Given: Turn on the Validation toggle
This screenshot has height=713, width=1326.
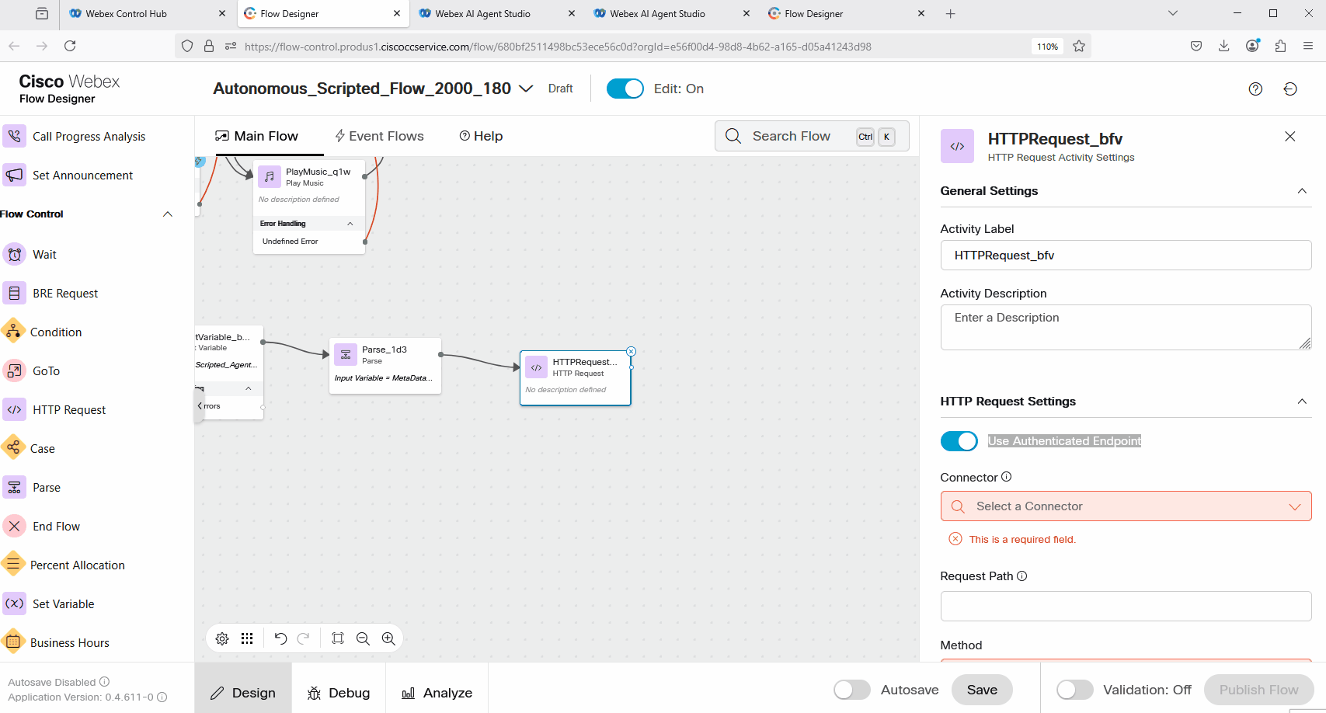Looking at the screenshot, I should click(x=1074, y=690).
